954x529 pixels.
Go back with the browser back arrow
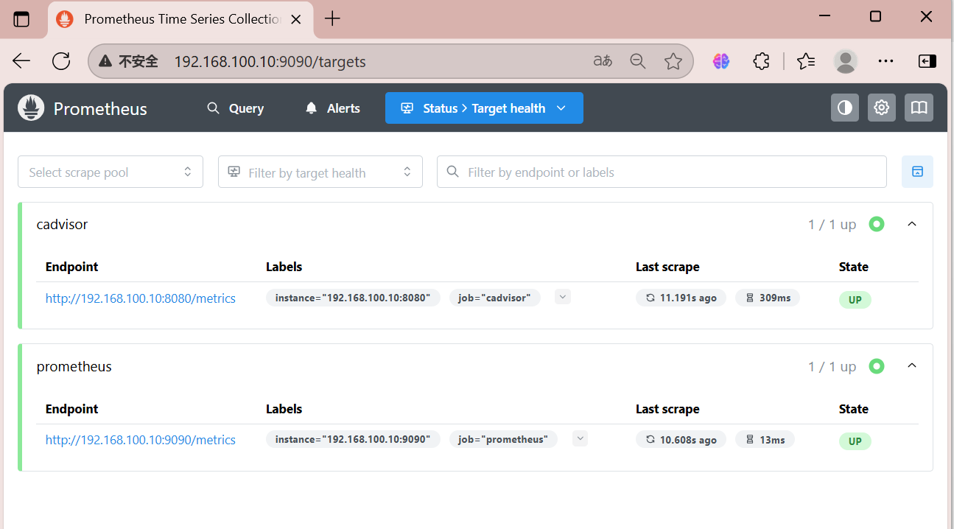coord(21,61)
